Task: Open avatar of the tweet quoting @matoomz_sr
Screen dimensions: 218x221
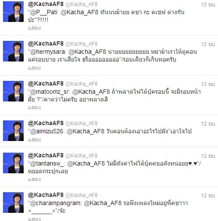Action: click(x=13, y=91)
